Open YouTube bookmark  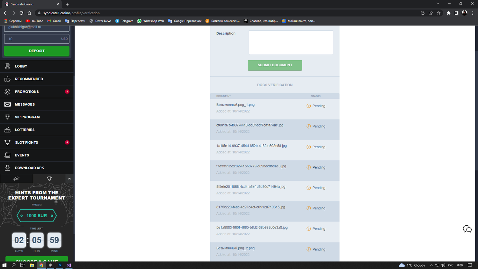pos(34,21)
